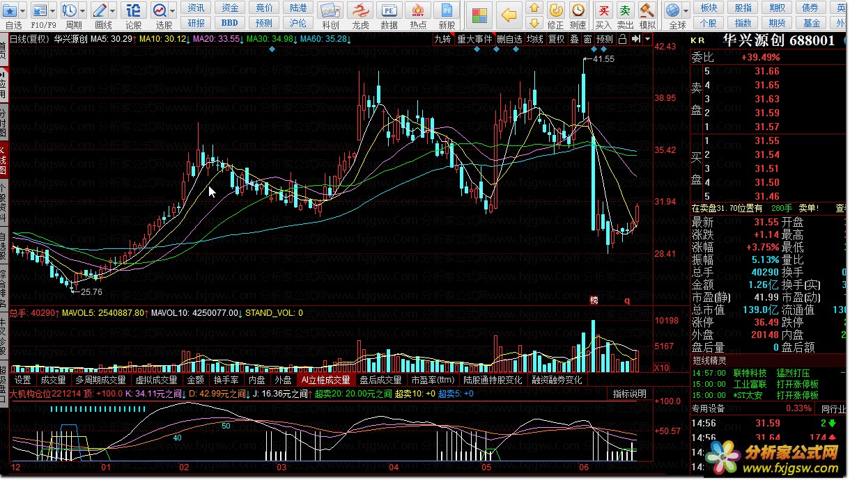Open the F10/F9 company info icon

coord(39,10)
